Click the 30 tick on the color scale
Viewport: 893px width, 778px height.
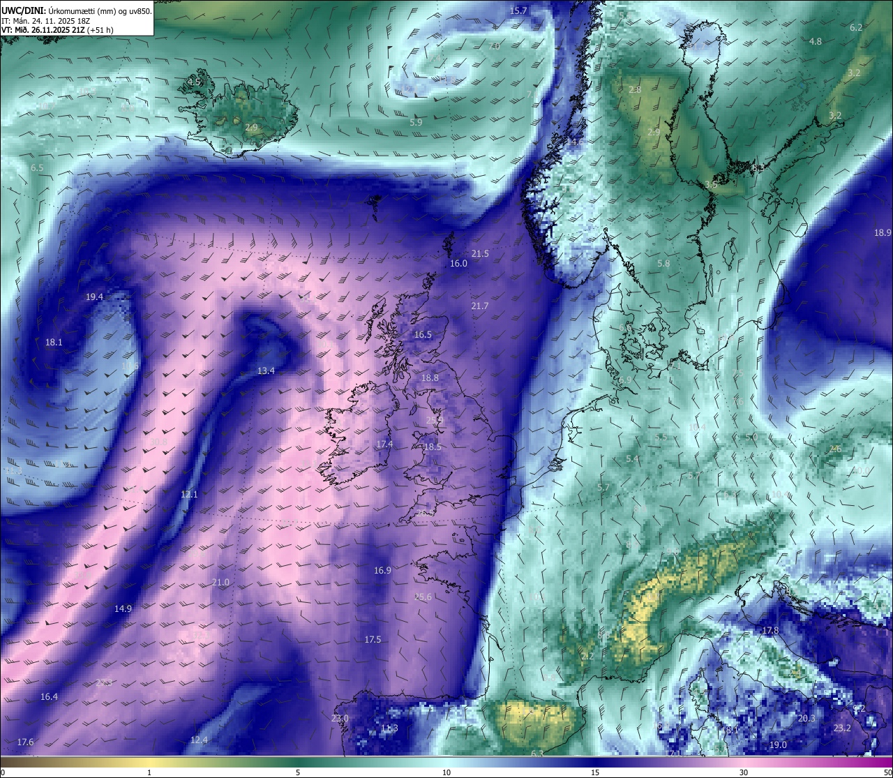pos(744,772)
